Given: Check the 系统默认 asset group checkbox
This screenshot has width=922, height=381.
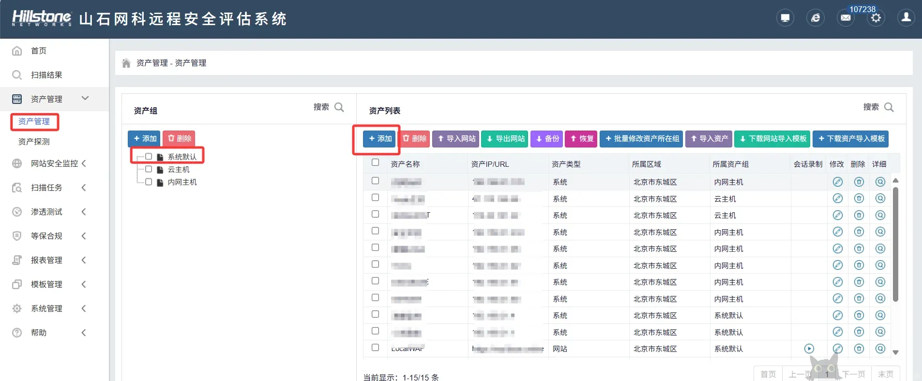Looking at the screenshot, I should (149, 156).
